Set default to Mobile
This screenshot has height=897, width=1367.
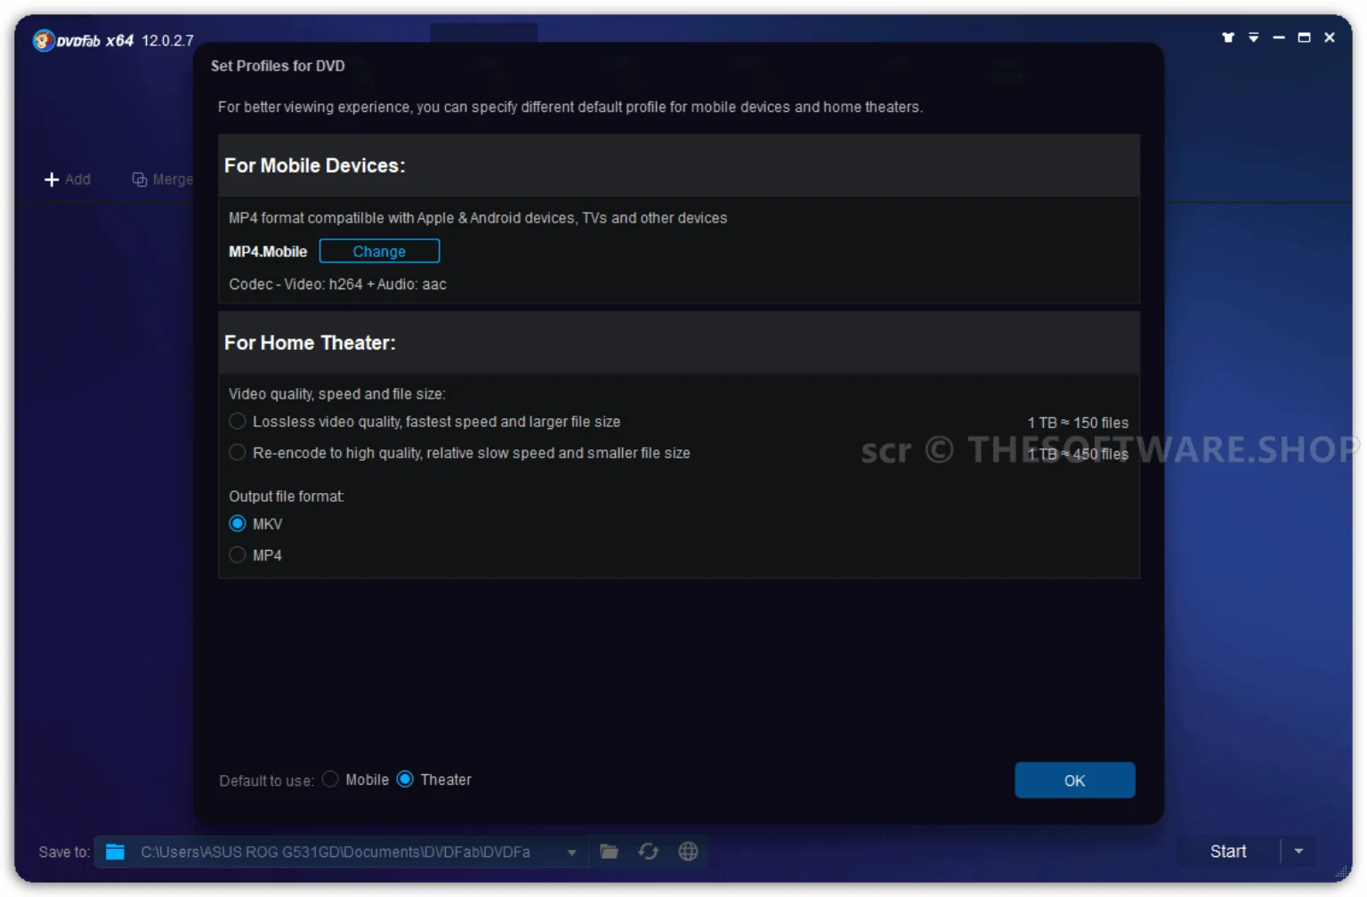330,780
